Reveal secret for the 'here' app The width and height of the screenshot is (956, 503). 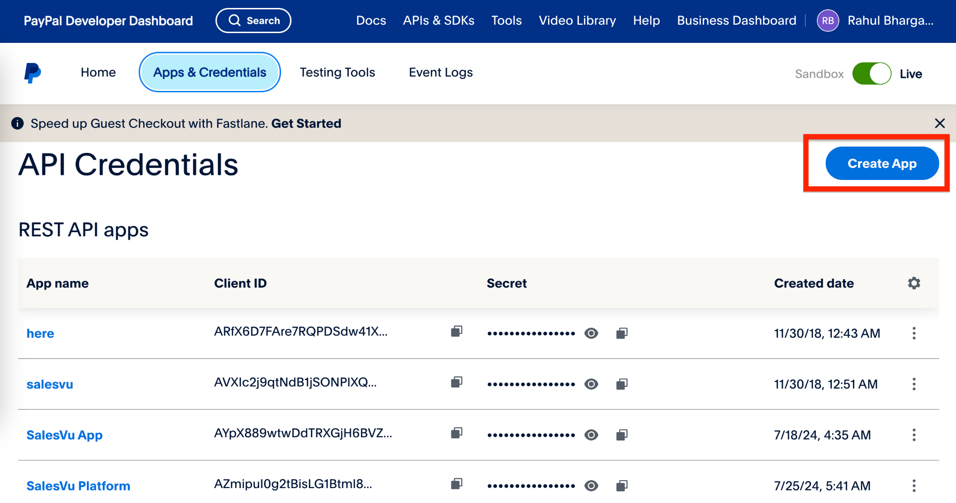coord(591,333)
